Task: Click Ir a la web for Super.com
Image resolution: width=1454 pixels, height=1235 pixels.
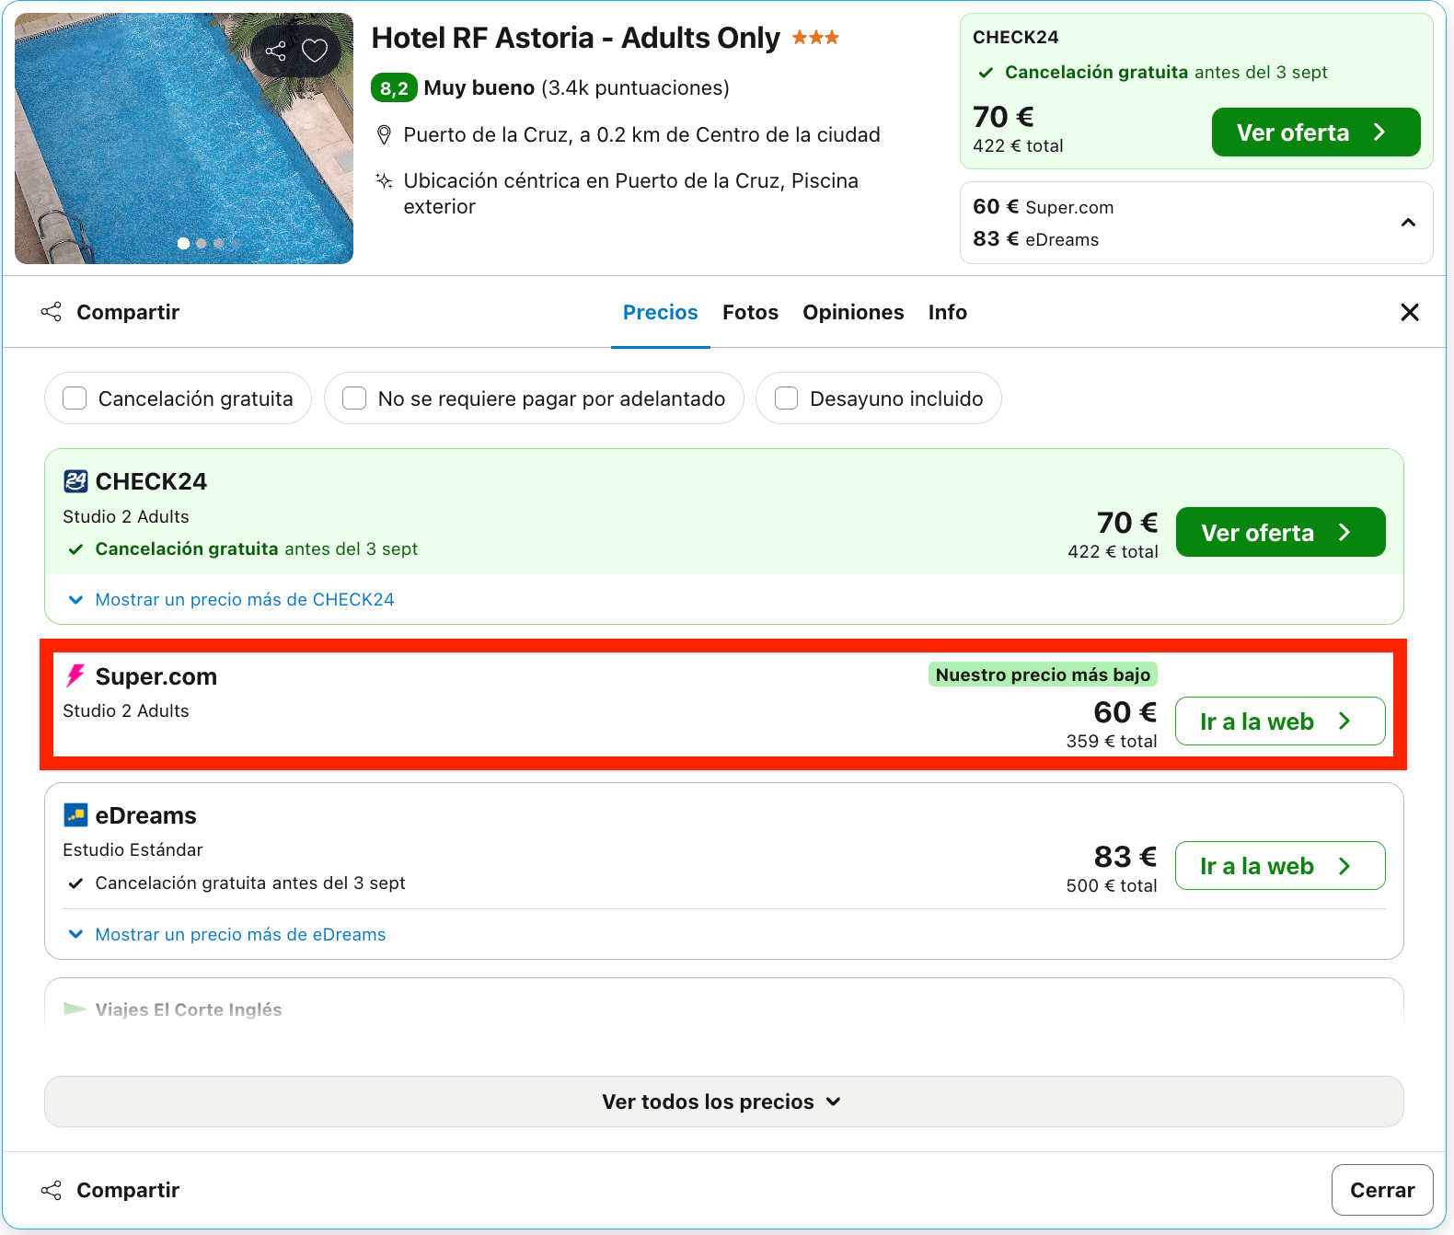Action: pos(1280,721)
